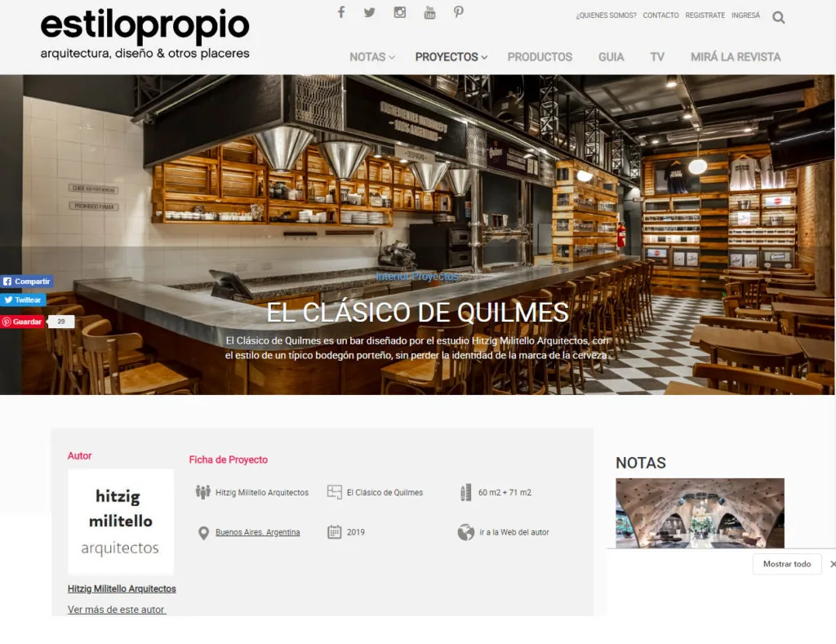This screenshot has height=644, width=836.
Task: Open the Instagram icon in the header
Action: [x=400, y=12]
